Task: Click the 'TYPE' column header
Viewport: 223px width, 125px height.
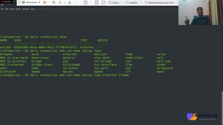Action: tap(84, 40)
